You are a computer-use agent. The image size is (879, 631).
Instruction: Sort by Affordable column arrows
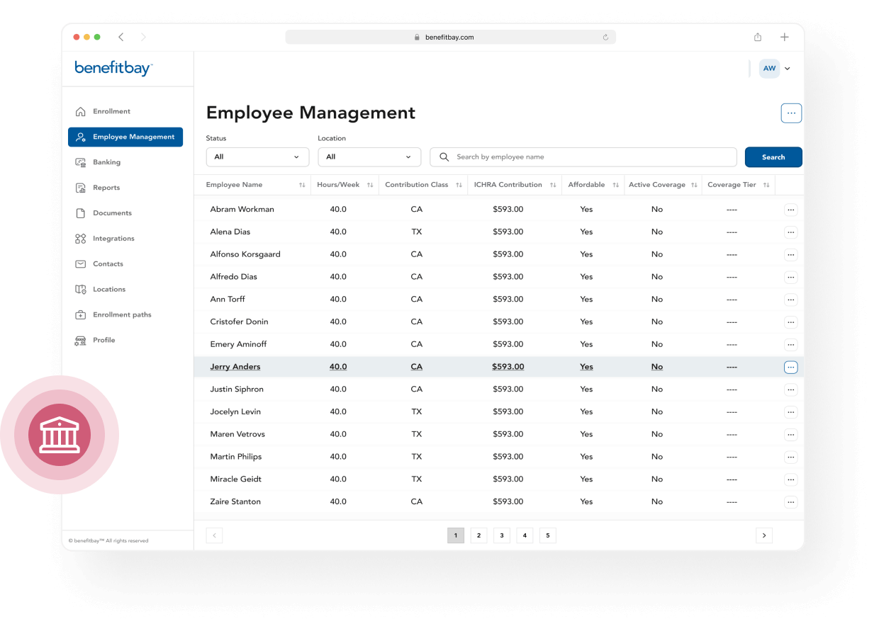click(615, 185)
